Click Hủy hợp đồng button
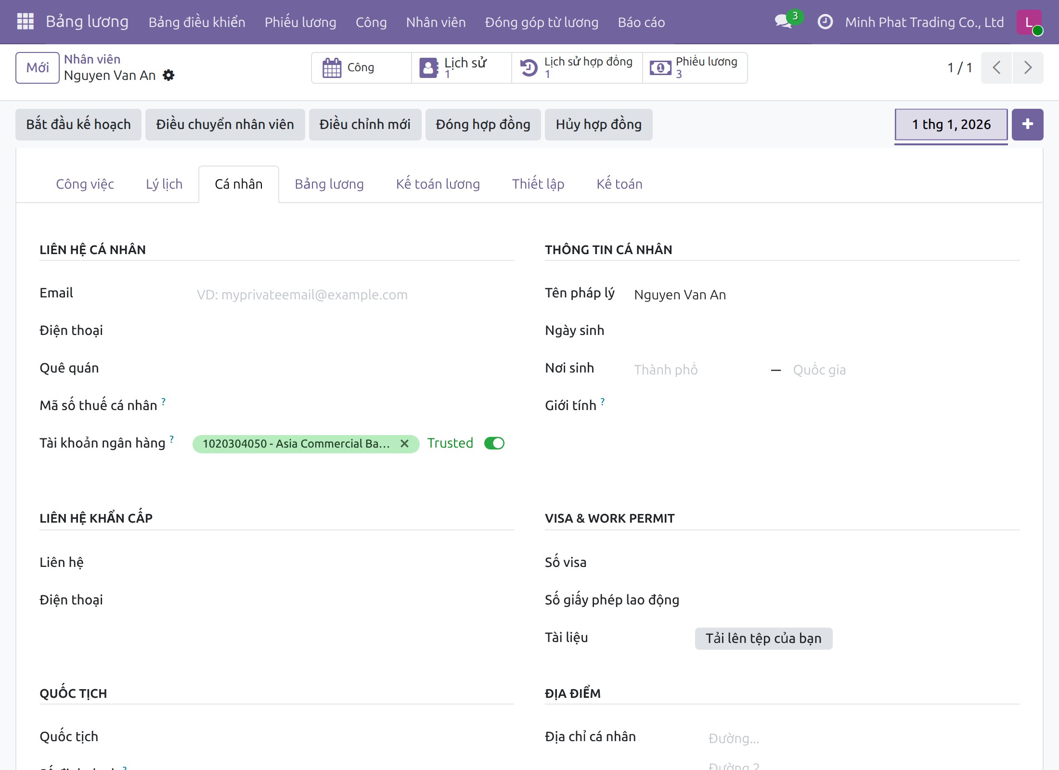 point(598,125)
